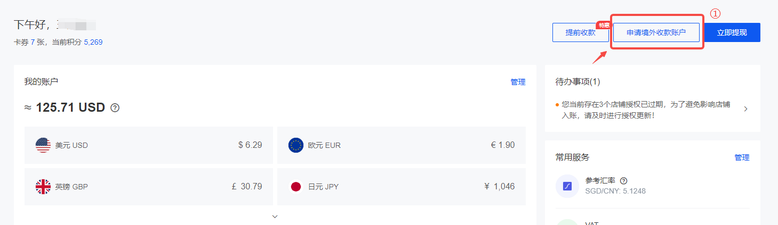
Task: Open 管理 link in 我的账户 panel
Action: [x=518, y=82]
